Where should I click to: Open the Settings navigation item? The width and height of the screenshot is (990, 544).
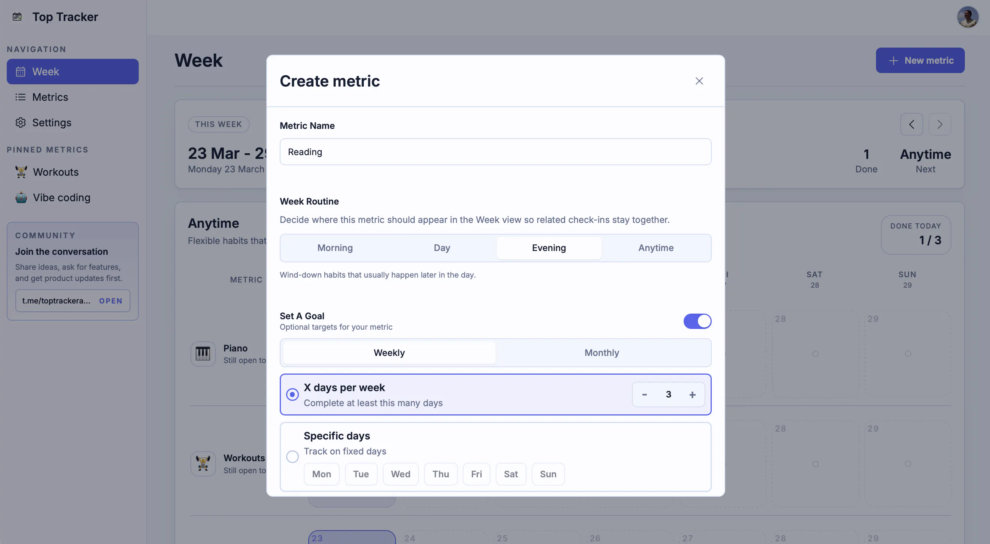[x=73, y=123]
